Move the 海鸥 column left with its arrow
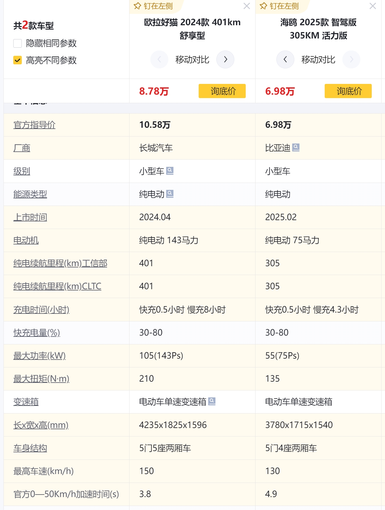Viewport: 385px width, 510px height. pyautogui.click(x=285, y=59)
